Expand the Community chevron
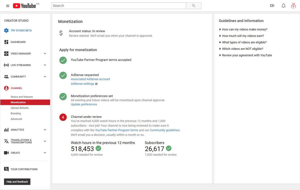The image size is (300, 190). click(45, 77)
